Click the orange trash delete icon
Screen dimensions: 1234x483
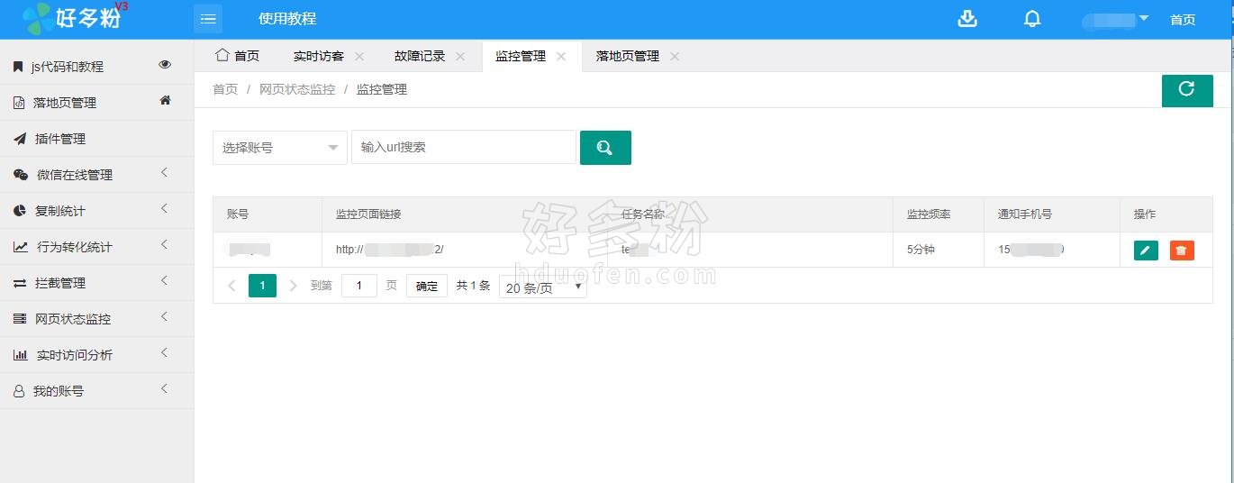point(1181,251)
